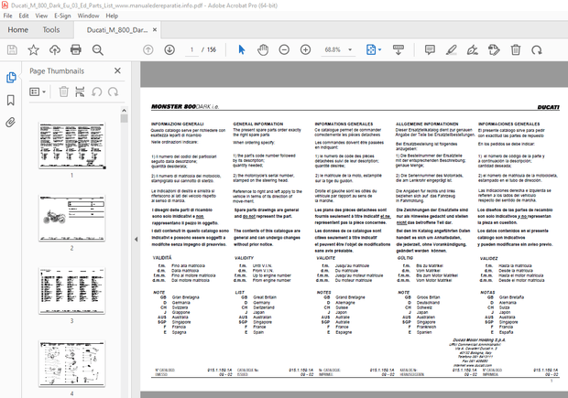Click the thumbnails panel scrollbar handle
The width and height of the screenshot is (568, 398).
point(124,118)
